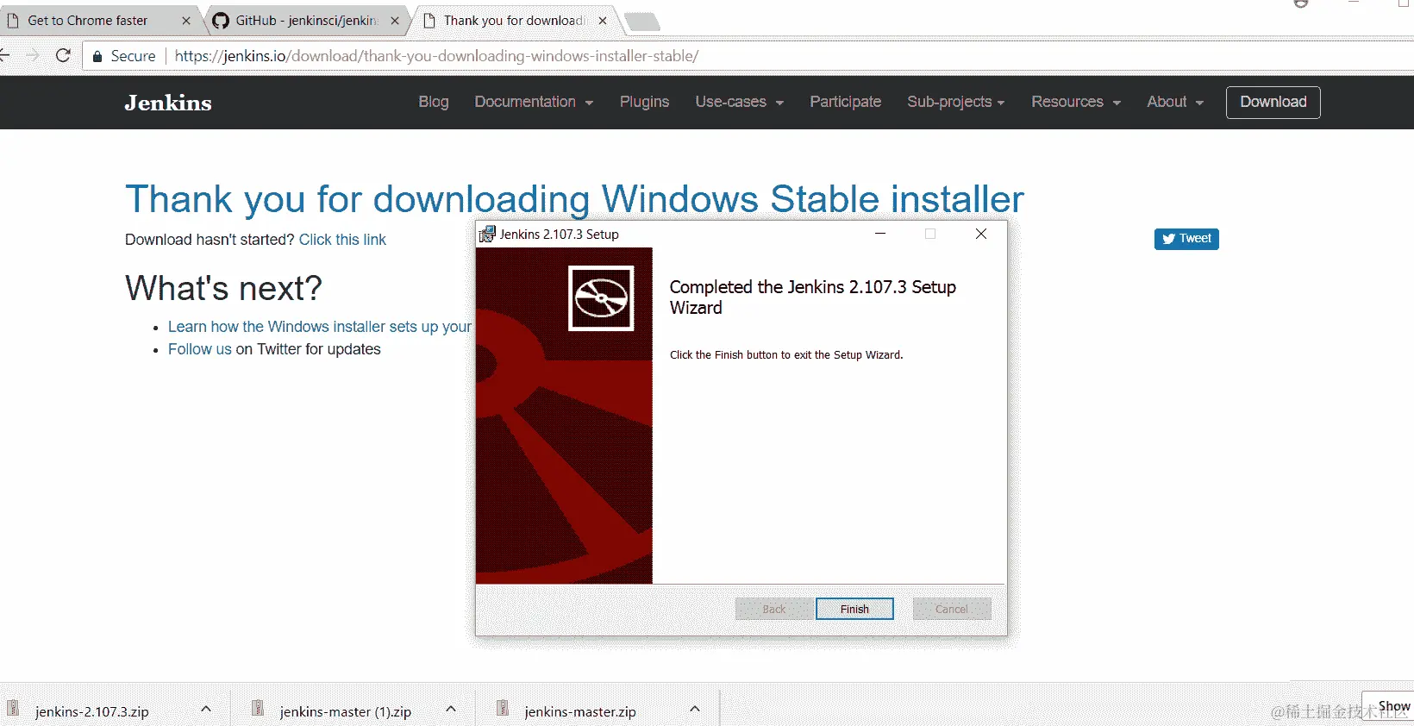The width and height of the screenshot is (1414, 726).
Task: Click the Chrome user profile icon
Action: tap(1301, 3)
